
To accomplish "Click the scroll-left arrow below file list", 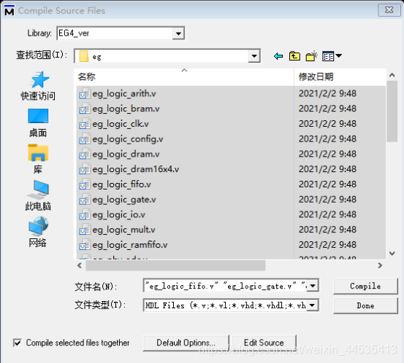I will (x=80, y=265).
